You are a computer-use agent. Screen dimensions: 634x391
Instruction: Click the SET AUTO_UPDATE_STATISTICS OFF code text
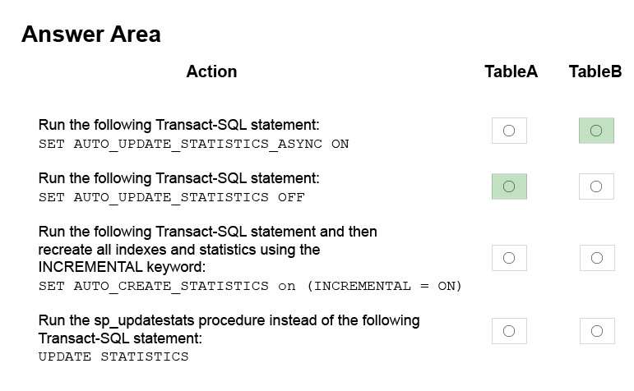pyautogui.click(x=171, y=197)
